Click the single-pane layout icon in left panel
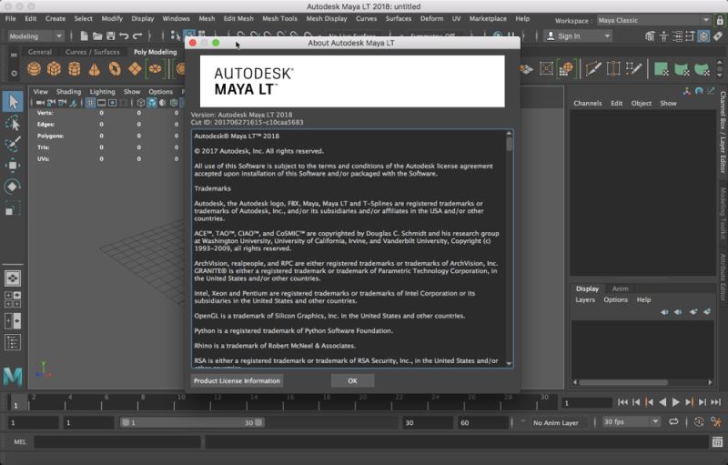 click(13, 278)
